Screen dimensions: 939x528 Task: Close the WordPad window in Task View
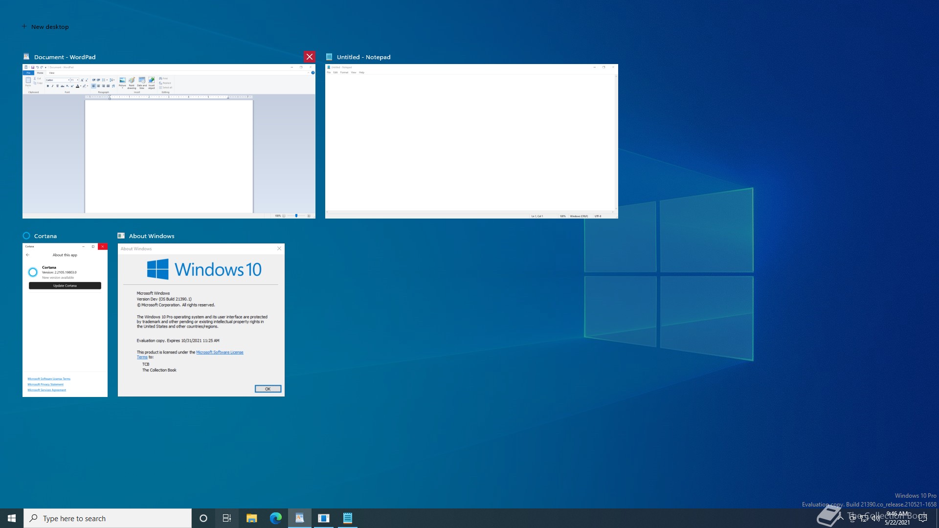[309, 57]
